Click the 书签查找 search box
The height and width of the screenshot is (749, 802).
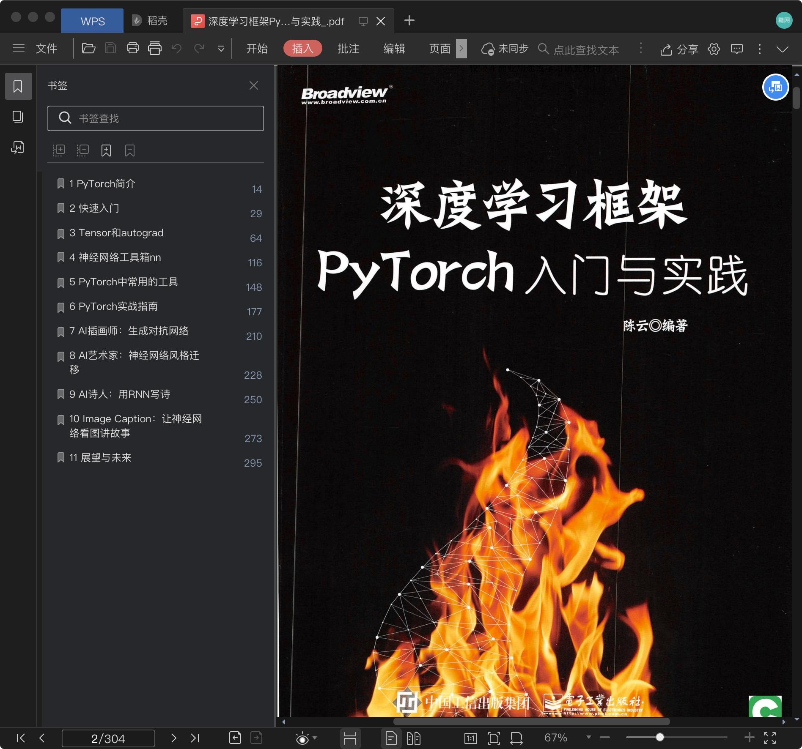[x=156, y=118]
